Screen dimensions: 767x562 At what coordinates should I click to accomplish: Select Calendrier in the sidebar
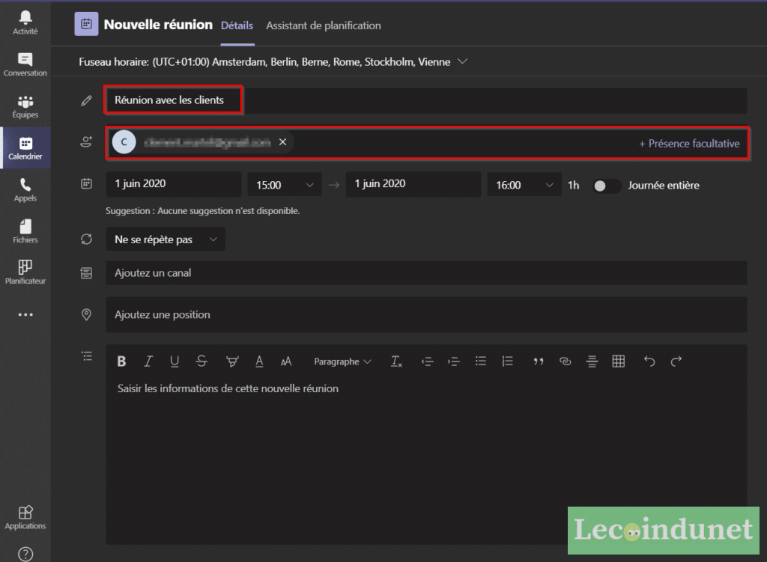click(25, 148)
